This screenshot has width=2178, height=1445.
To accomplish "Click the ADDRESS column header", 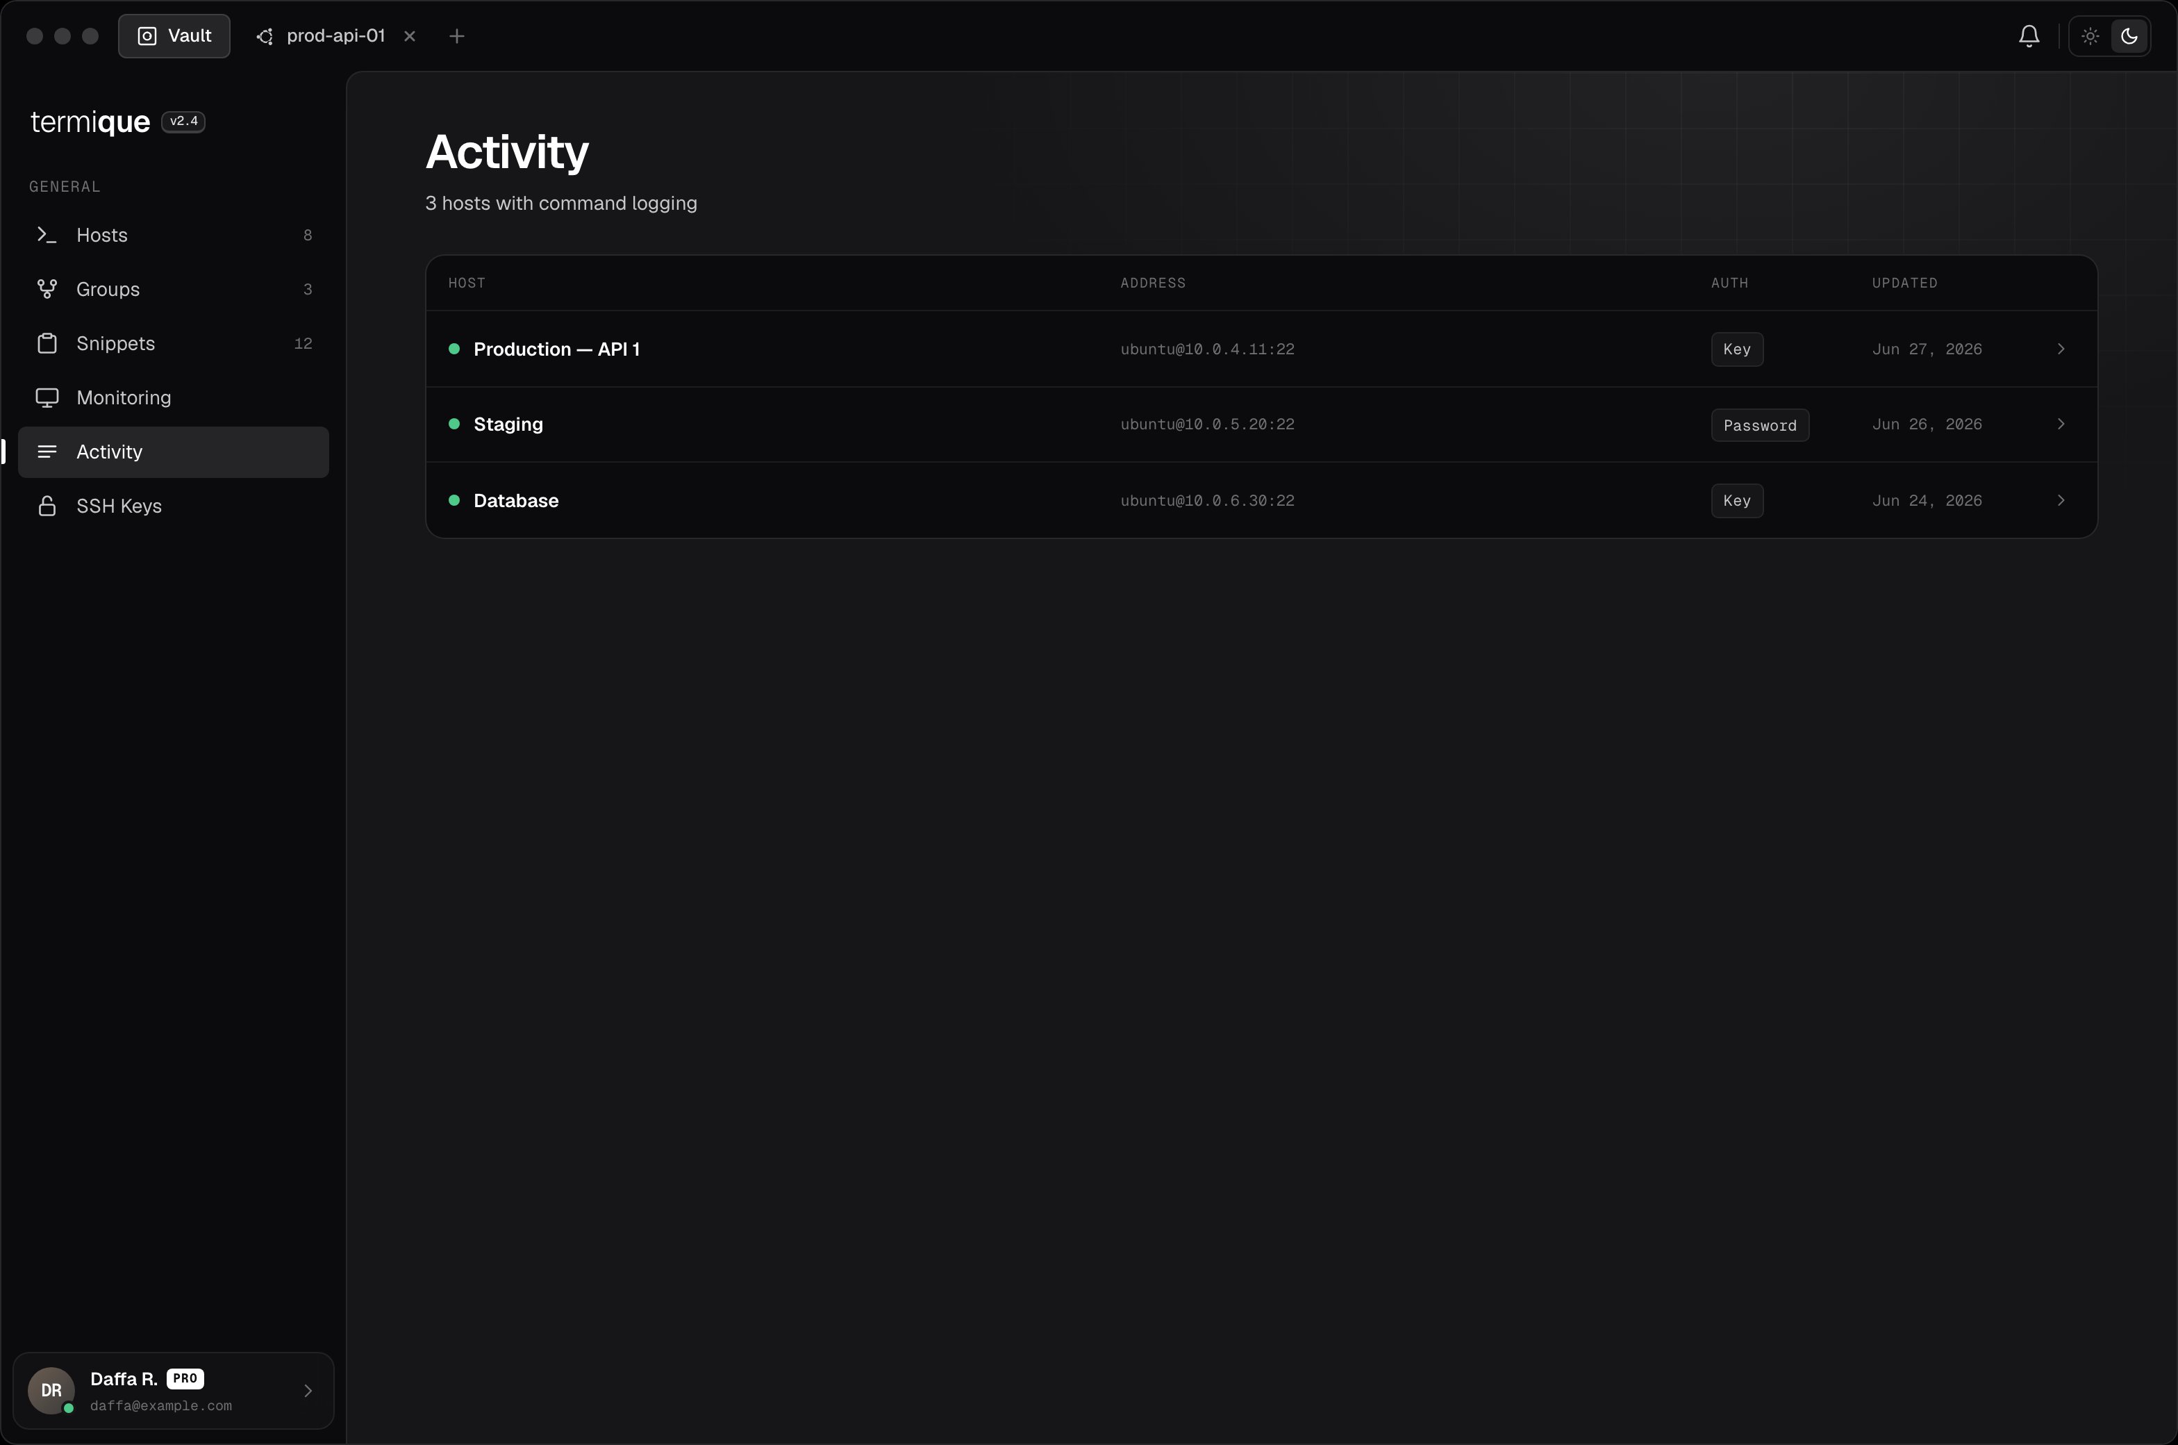I will pos(1153,283).
